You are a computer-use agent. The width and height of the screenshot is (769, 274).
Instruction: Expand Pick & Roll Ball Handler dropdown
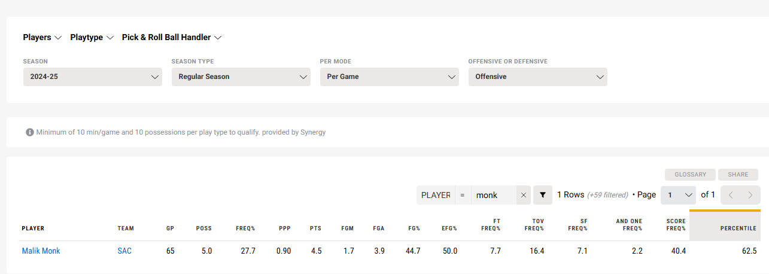[x=172, y=37]
